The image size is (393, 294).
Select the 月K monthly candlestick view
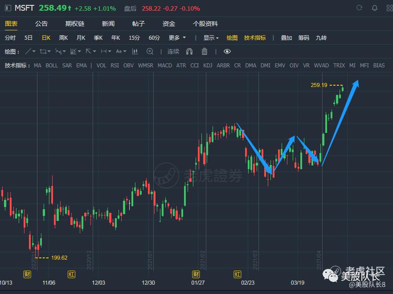(81, 38)
